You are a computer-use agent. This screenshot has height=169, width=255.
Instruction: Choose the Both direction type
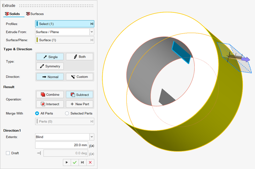[x=79, y=57]
